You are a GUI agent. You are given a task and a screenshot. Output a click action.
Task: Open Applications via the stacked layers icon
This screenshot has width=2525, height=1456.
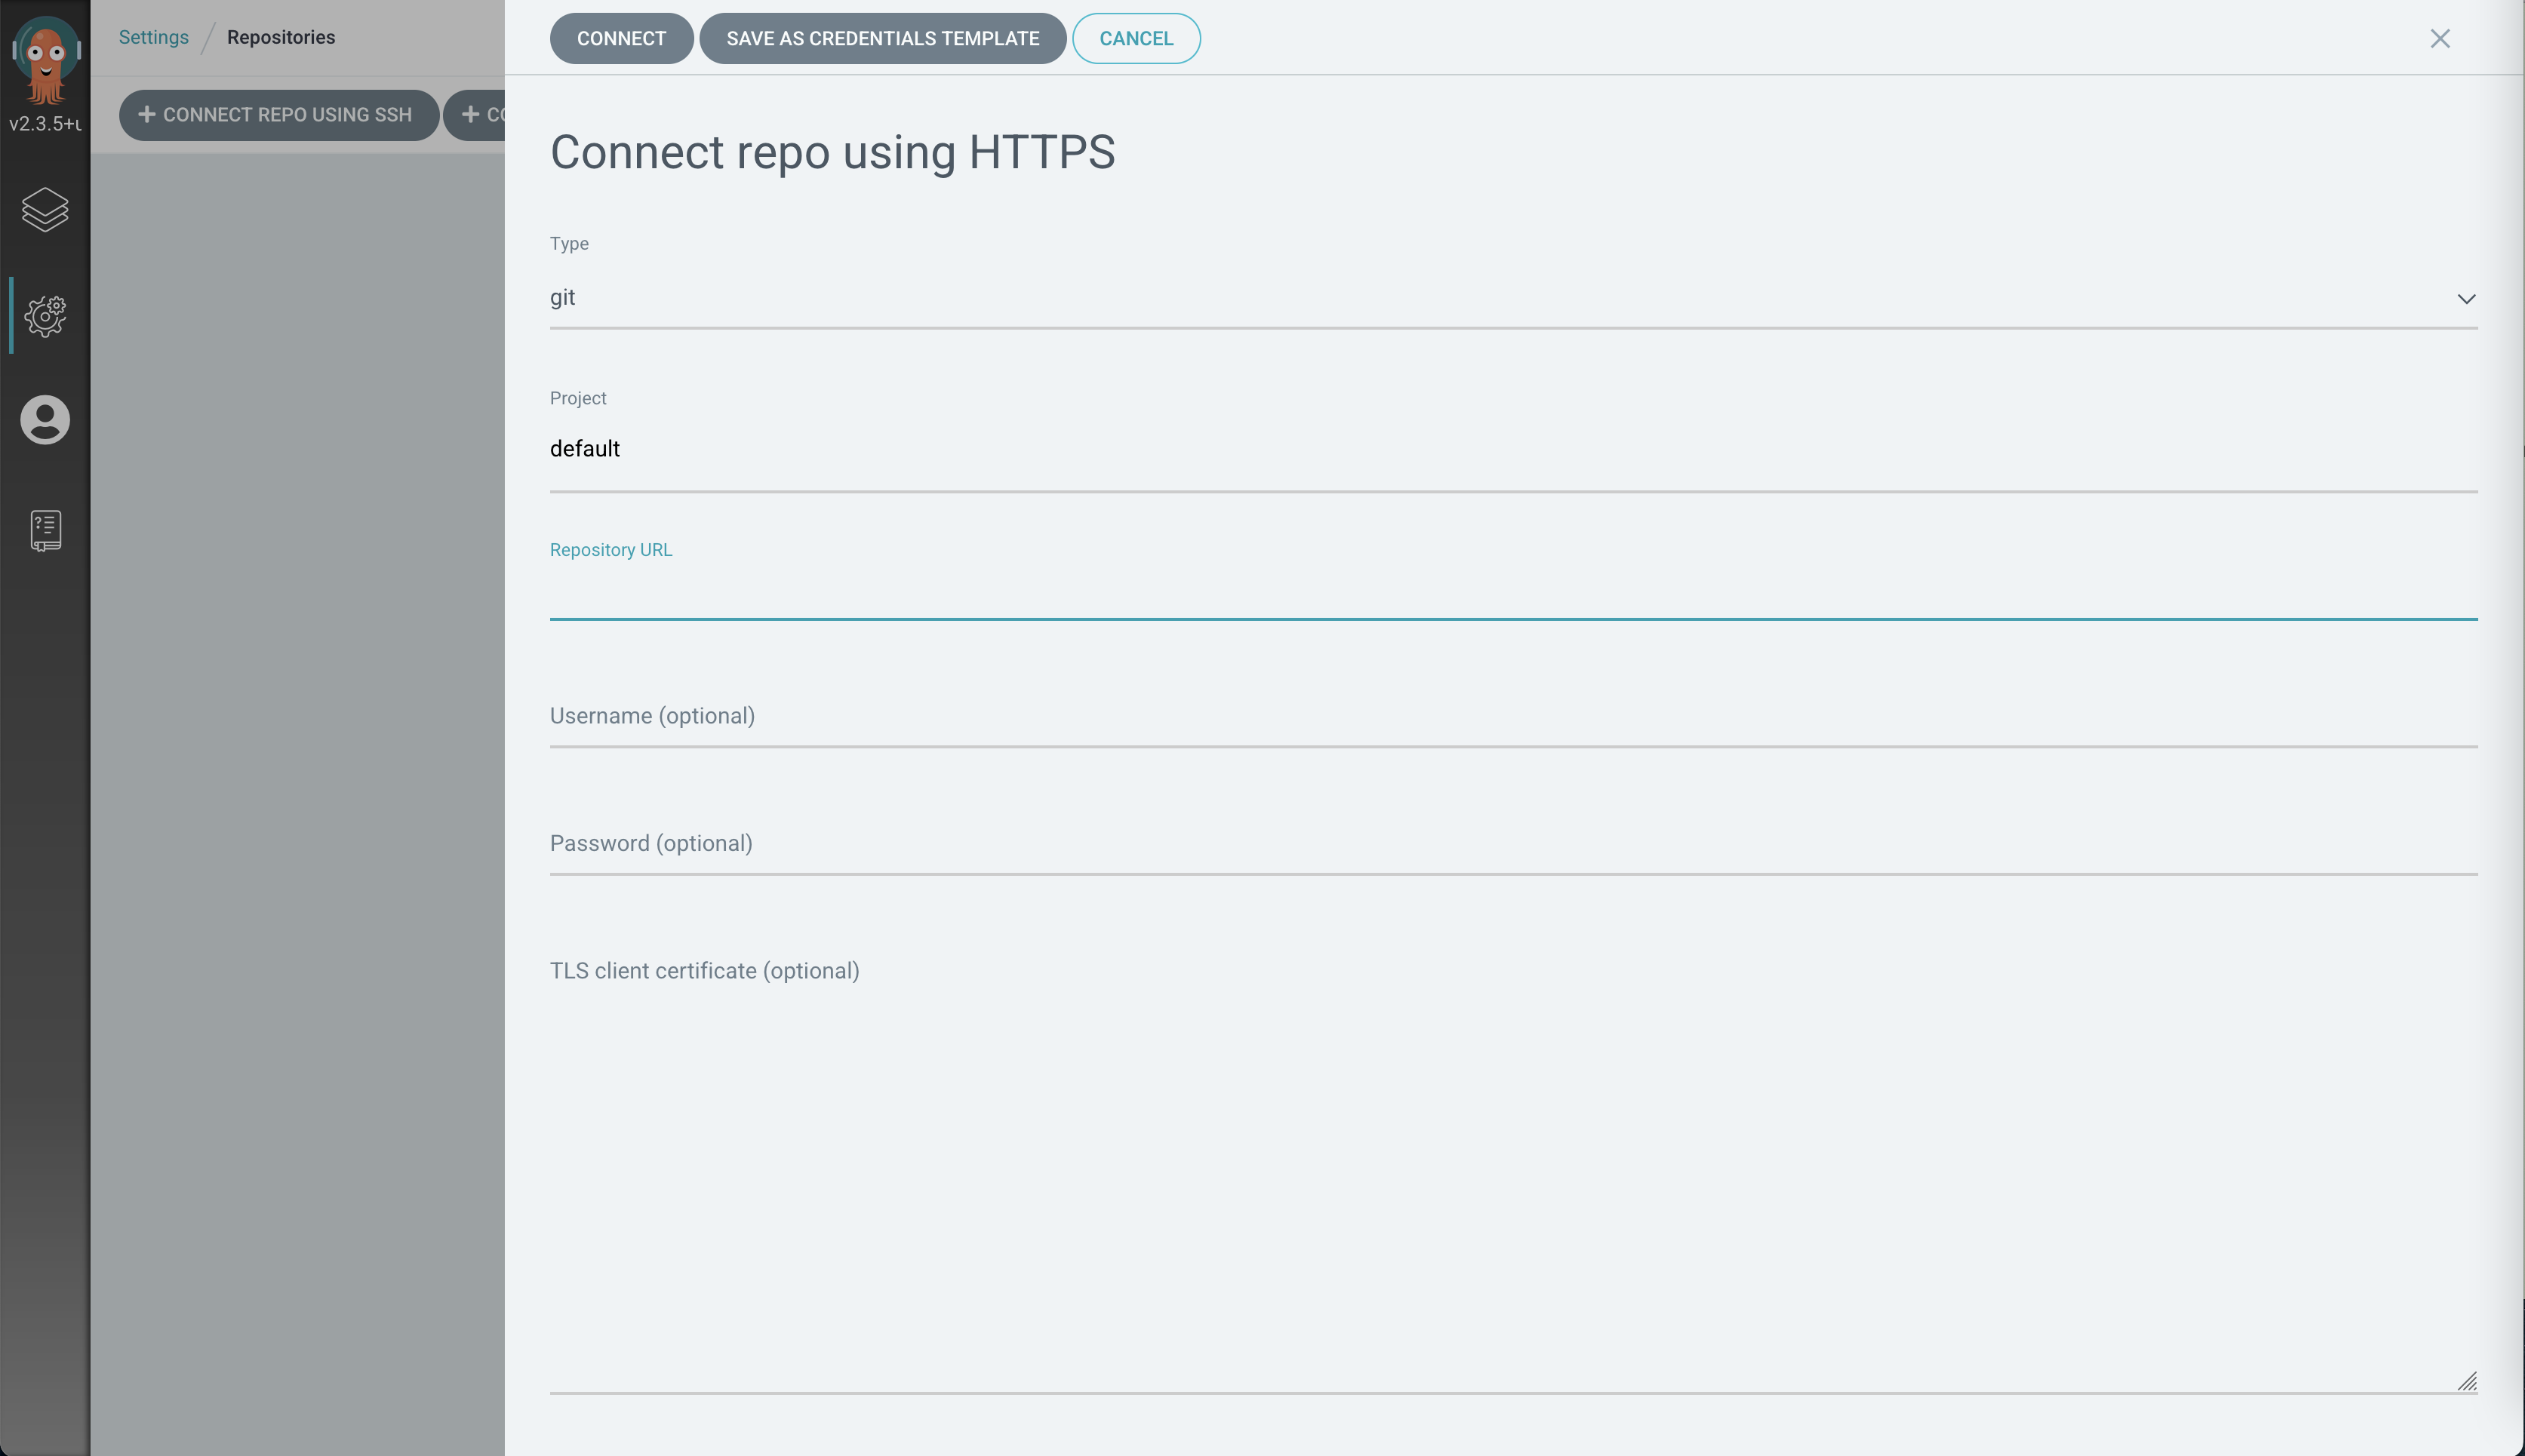[x=45, y=210]
